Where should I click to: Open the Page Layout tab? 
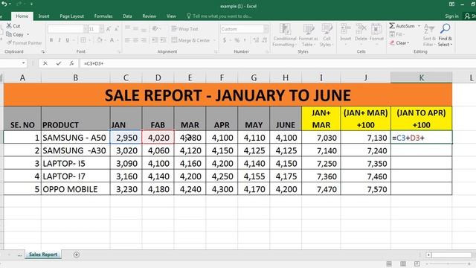[71, 16]
